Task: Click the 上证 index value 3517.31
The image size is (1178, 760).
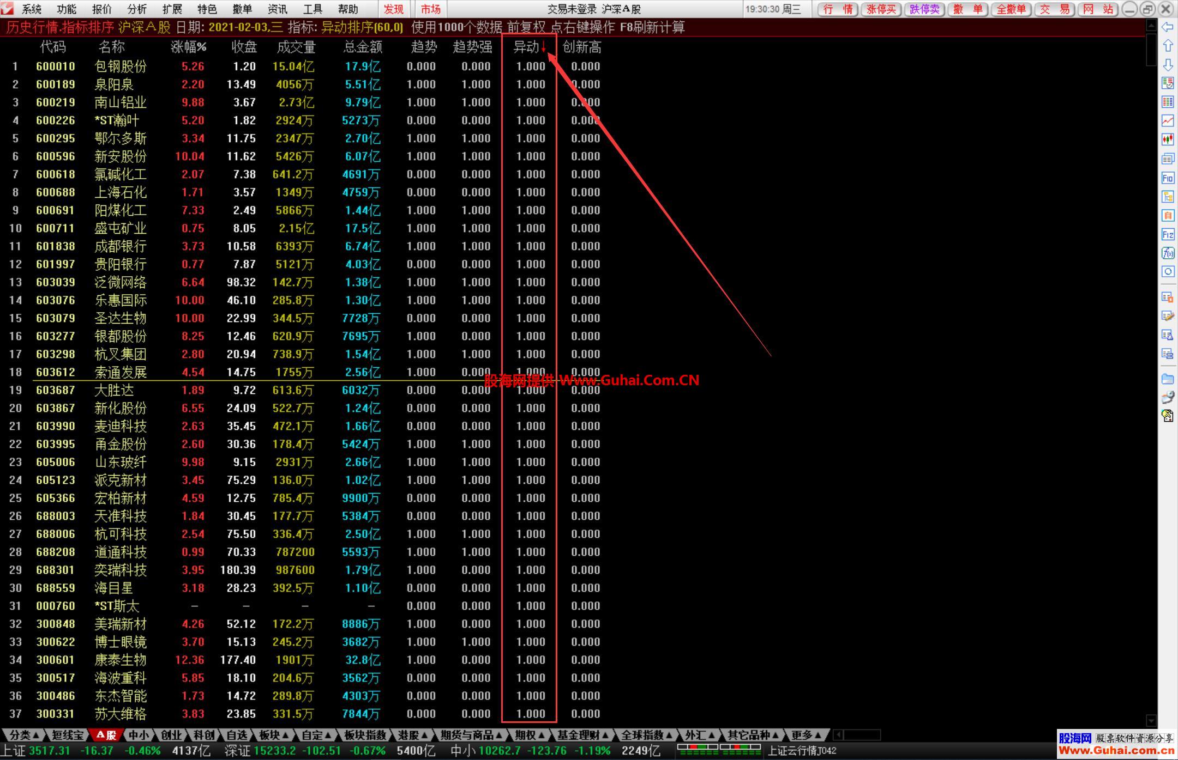Action: tap(50, 751)
